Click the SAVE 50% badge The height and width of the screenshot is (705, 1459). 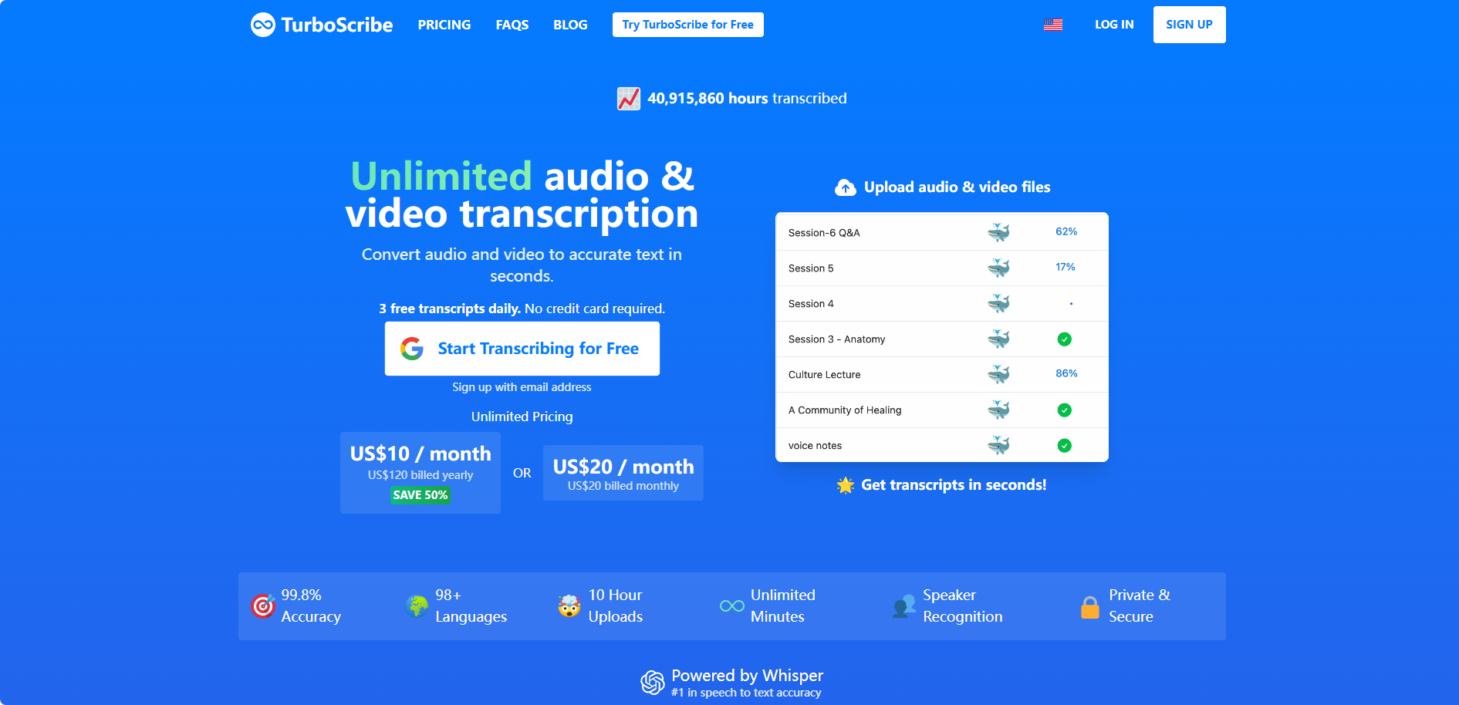(x=420, y=495)
